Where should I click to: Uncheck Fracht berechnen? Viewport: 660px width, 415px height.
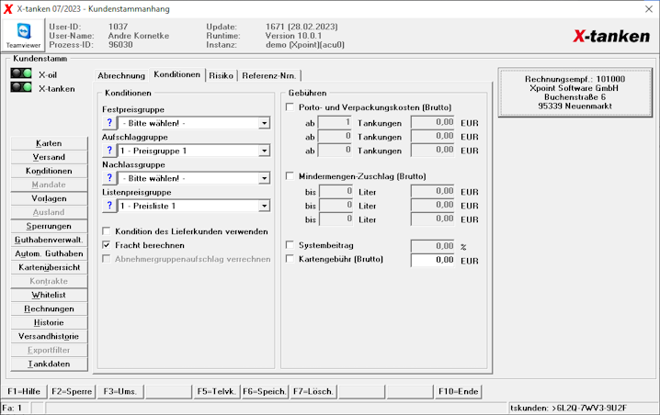[107, 245]
